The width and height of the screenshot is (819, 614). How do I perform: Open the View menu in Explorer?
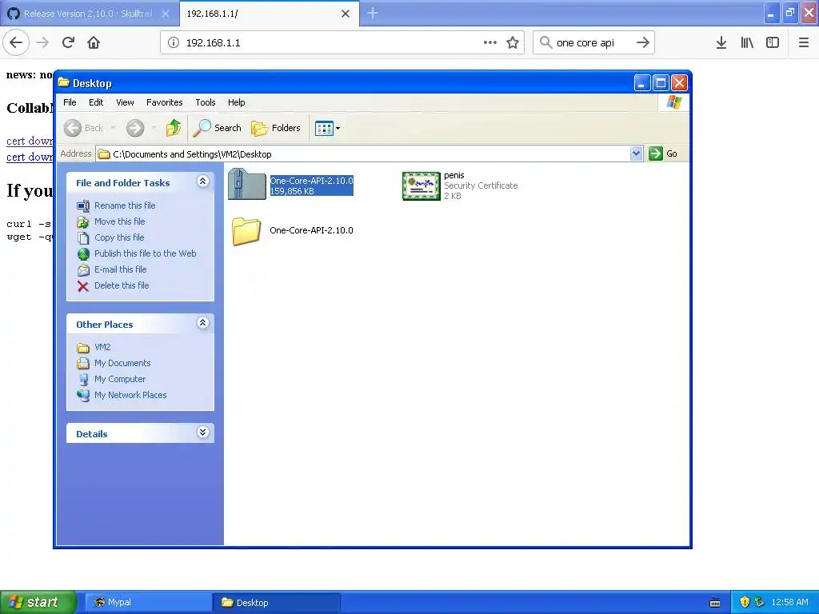pyautogui.click(x=125, y=102)
